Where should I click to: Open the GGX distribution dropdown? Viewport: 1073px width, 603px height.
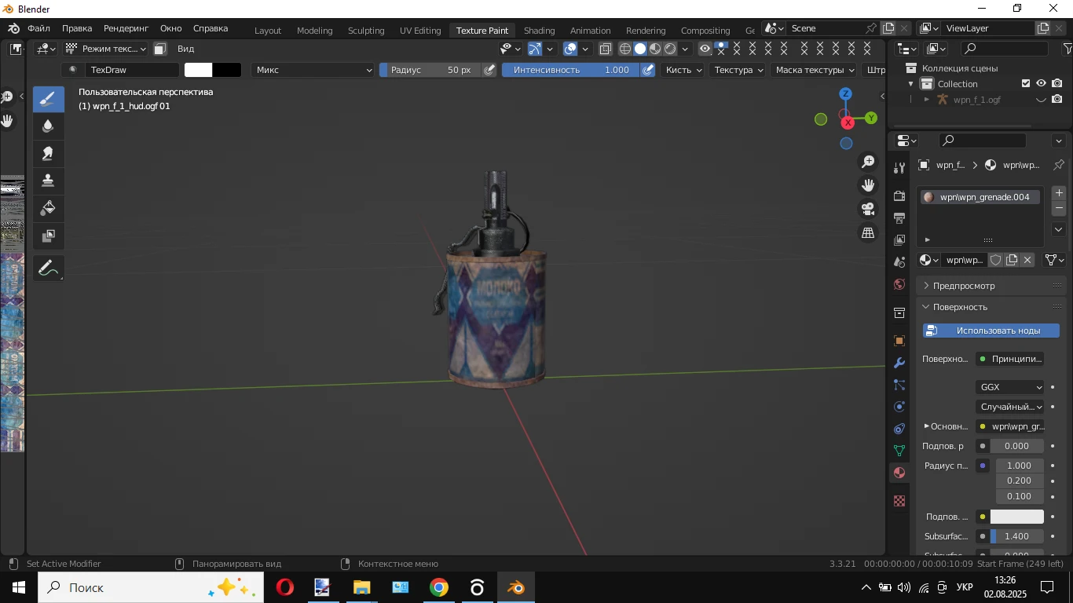[1010, 387]
